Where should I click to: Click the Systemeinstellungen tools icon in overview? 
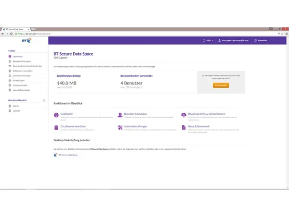coord(120,128)
